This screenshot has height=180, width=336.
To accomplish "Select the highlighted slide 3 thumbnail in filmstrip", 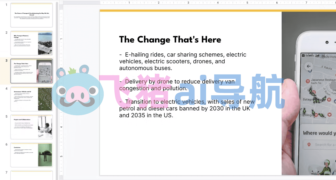I will 31,71.
